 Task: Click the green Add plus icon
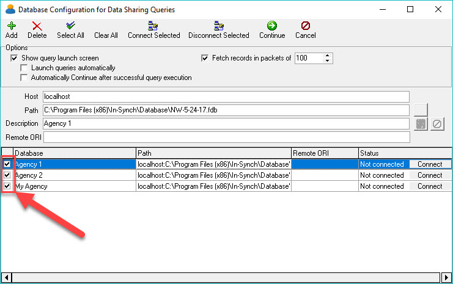pyautogui.click(x=11, y=26)
